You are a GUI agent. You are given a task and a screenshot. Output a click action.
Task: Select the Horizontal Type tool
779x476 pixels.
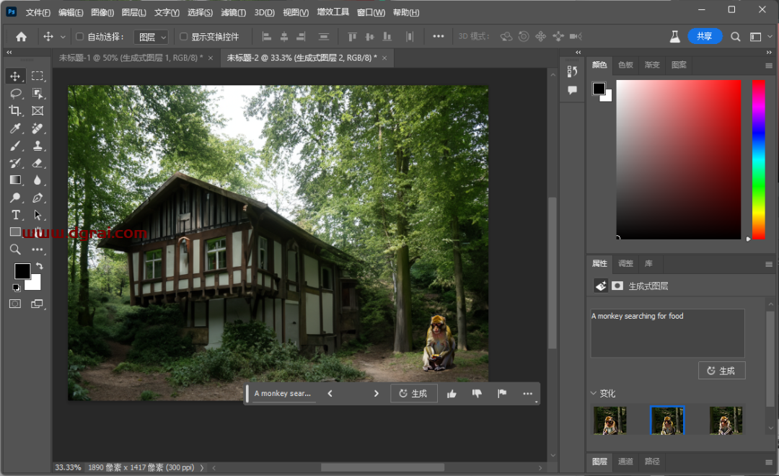click(15, 215)
